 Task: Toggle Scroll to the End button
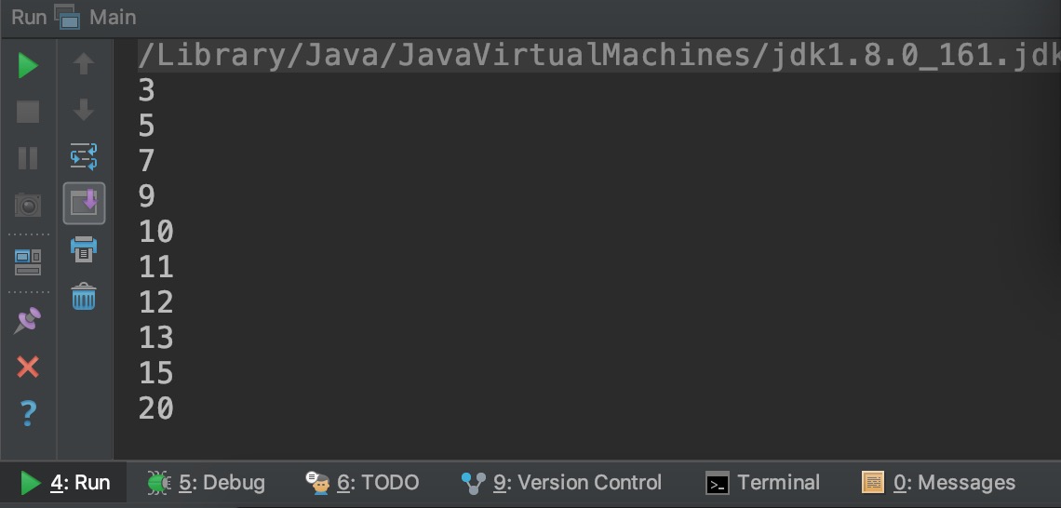84,203
